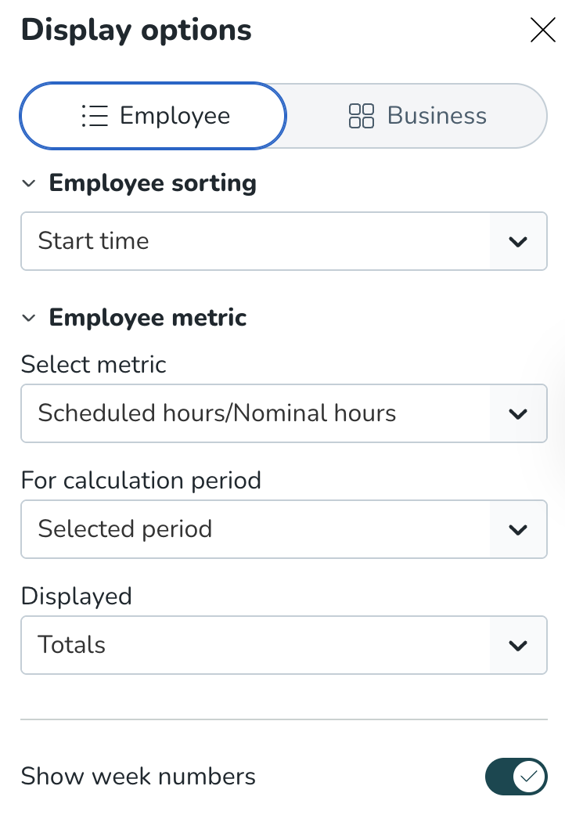565x822 pixels.
Task: Open the Selected period dropdown
Action: click(x=255, y=529)
